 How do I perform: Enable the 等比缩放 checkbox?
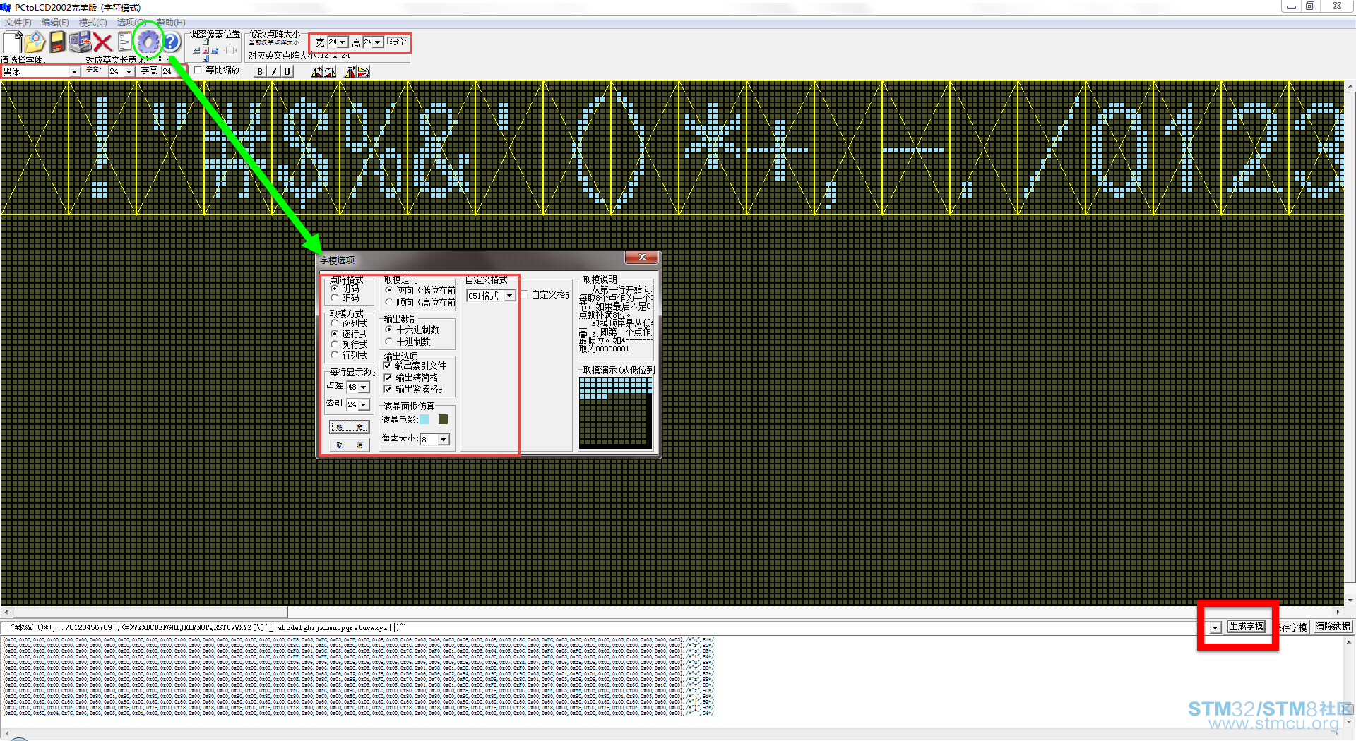click(x=198, y=70)
